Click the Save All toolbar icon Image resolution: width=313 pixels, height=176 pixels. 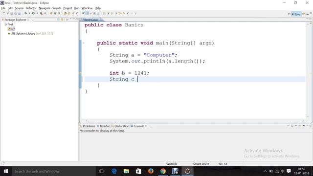tap(16, 13)
